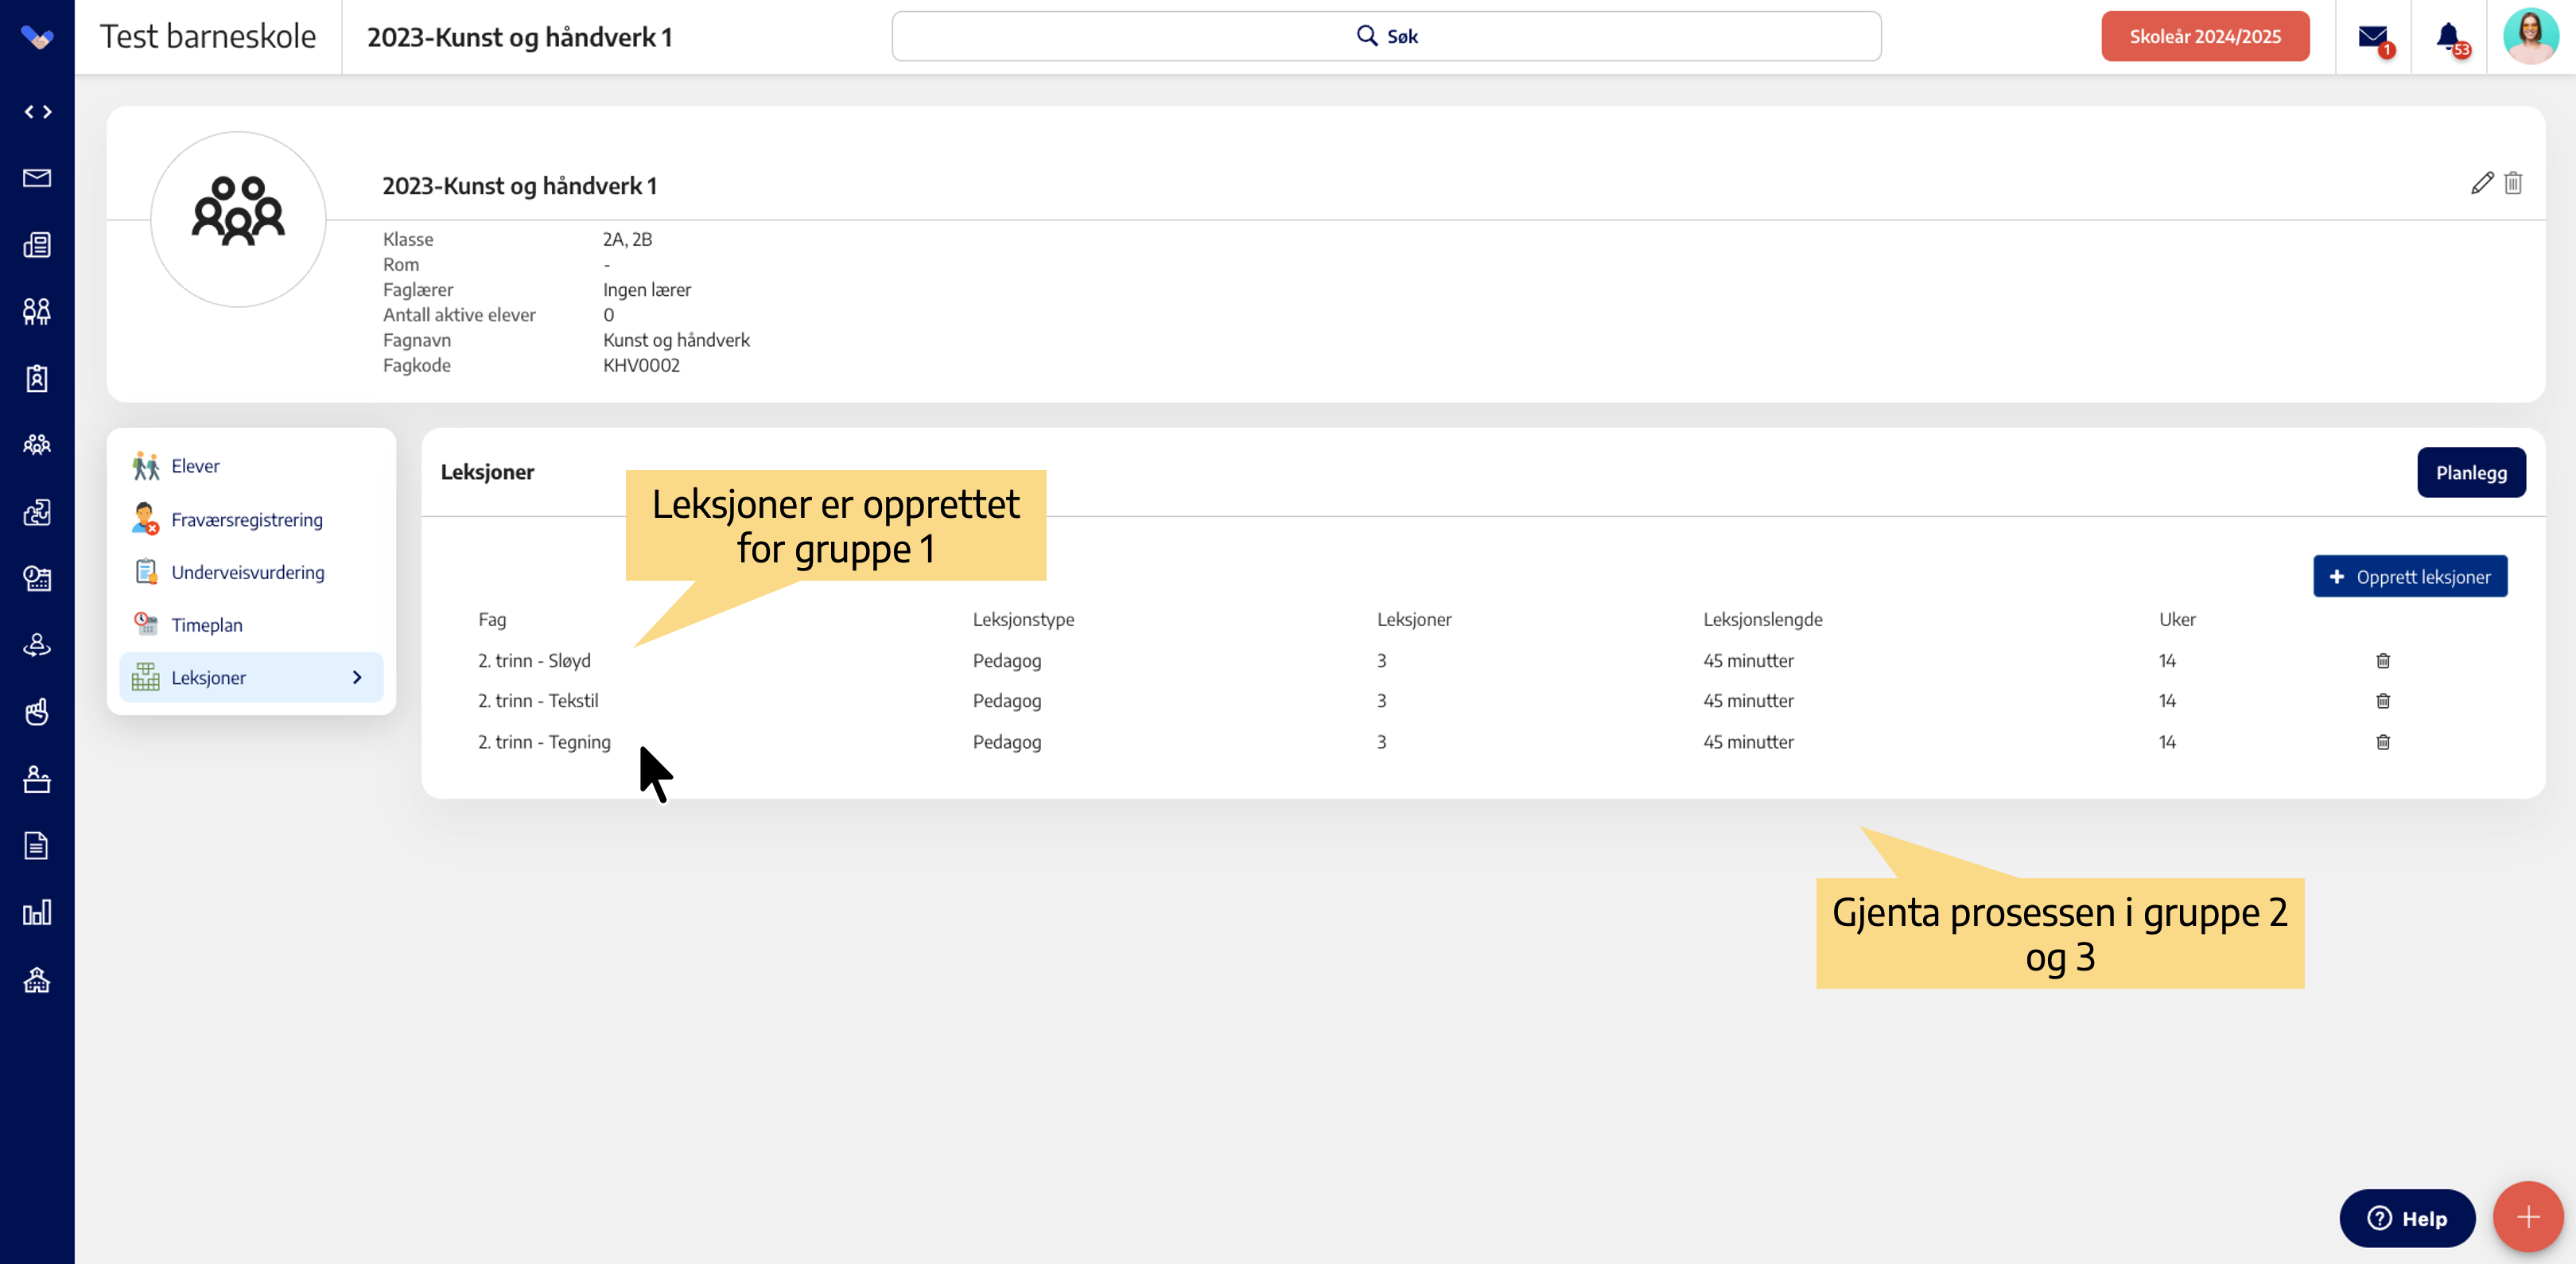The width and height of the screenshot is (2576, 1264).
Task: Click the 2. trinn - Sløyd subject
Action: 534,660
